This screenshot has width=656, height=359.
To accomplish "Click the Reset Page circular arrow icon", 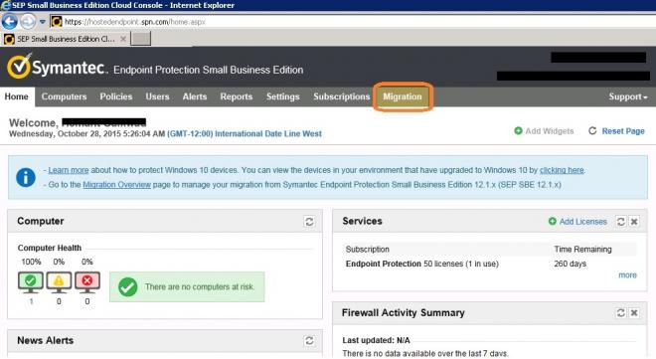I will point(592,131).
